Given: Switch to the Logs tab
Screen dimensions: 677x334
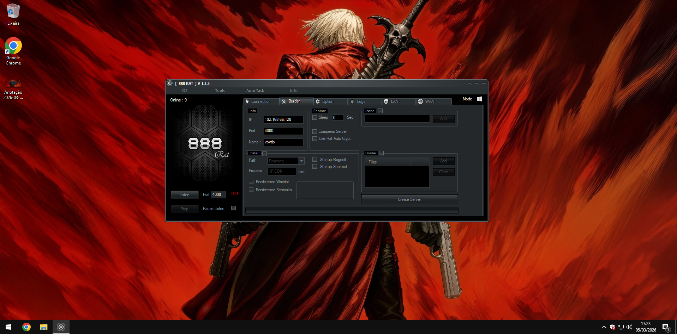Looking at the screenshot, I should (x=364, y=101).
